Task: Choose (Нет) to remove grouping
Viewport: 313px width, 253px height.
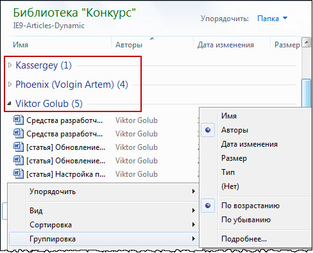Action: coord(230,186)
